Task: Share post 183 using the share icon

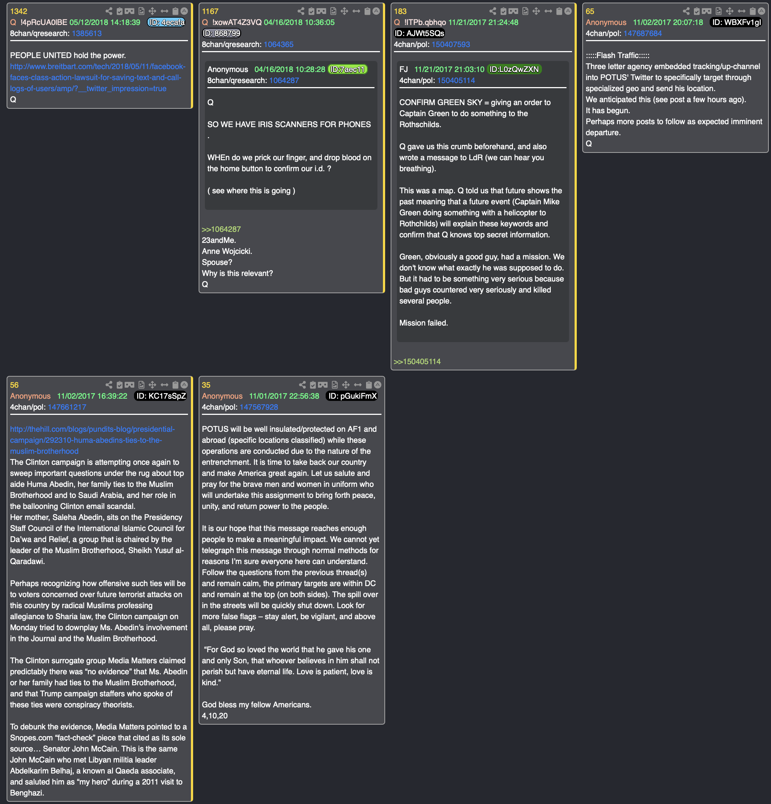Action: point(493,11)
